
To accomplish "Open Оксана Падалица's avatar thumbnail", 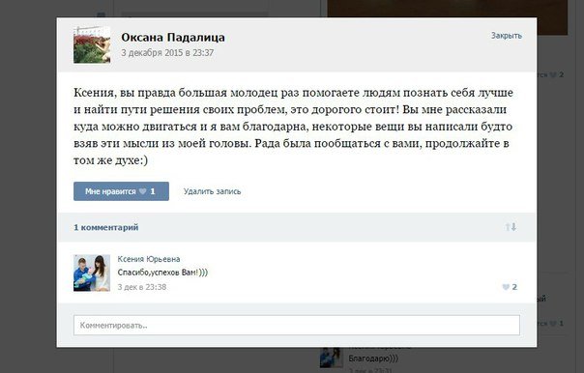I will click(92, 44).
